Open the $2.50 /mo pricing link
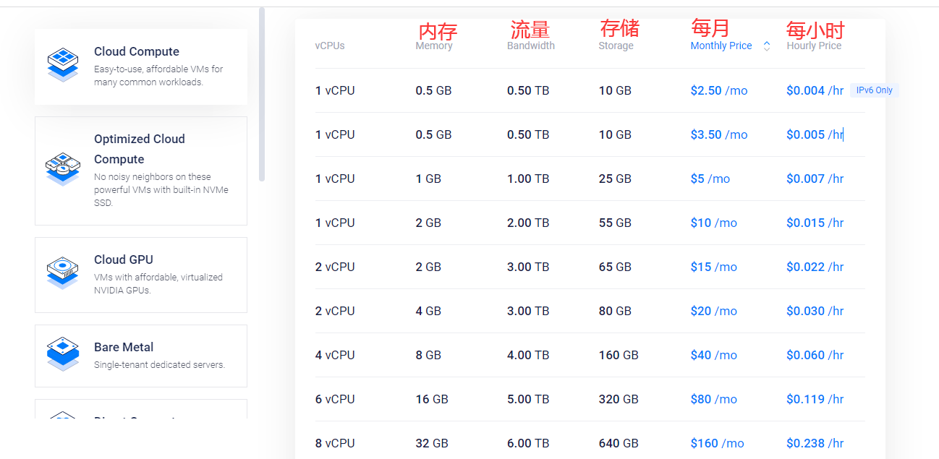 point(718,90)
